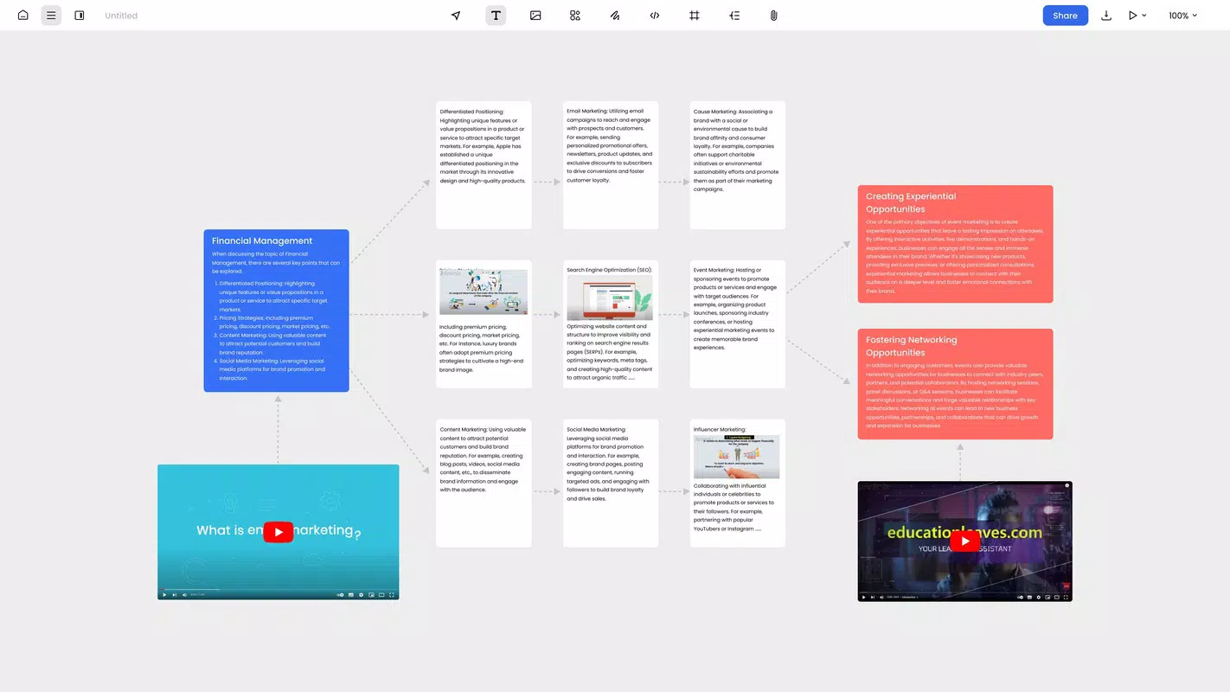Viewport: 1230px width, 692px height.
Task: Click next-video control in email marketing video
Action: [x=174, y=595]
